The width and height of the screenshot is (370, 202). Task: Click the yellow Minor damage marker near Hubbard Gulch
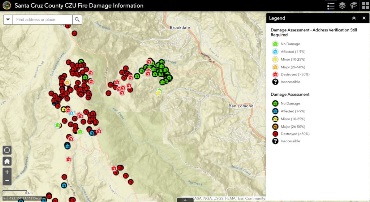(x=158, y=93)
